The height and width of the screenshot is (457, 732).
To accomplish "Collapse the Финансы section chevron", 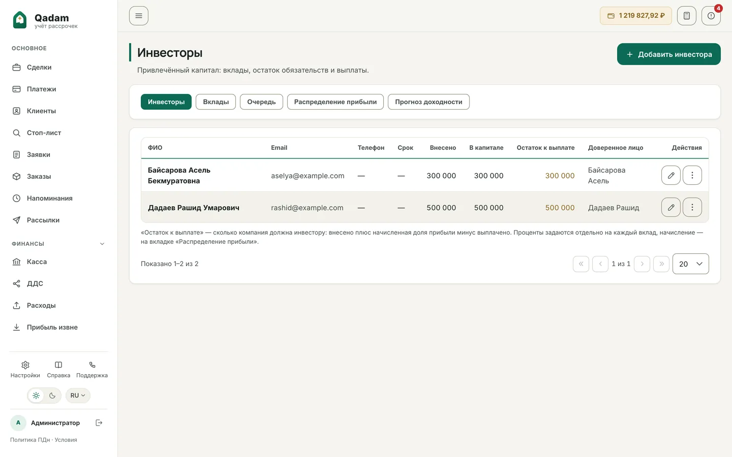I will coord(102,244).
